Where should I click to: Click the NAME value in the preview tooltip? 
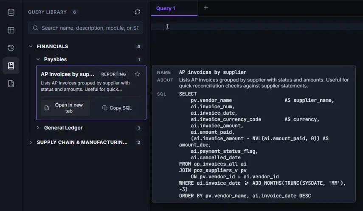pyautogui.click(x=213, y=72)
